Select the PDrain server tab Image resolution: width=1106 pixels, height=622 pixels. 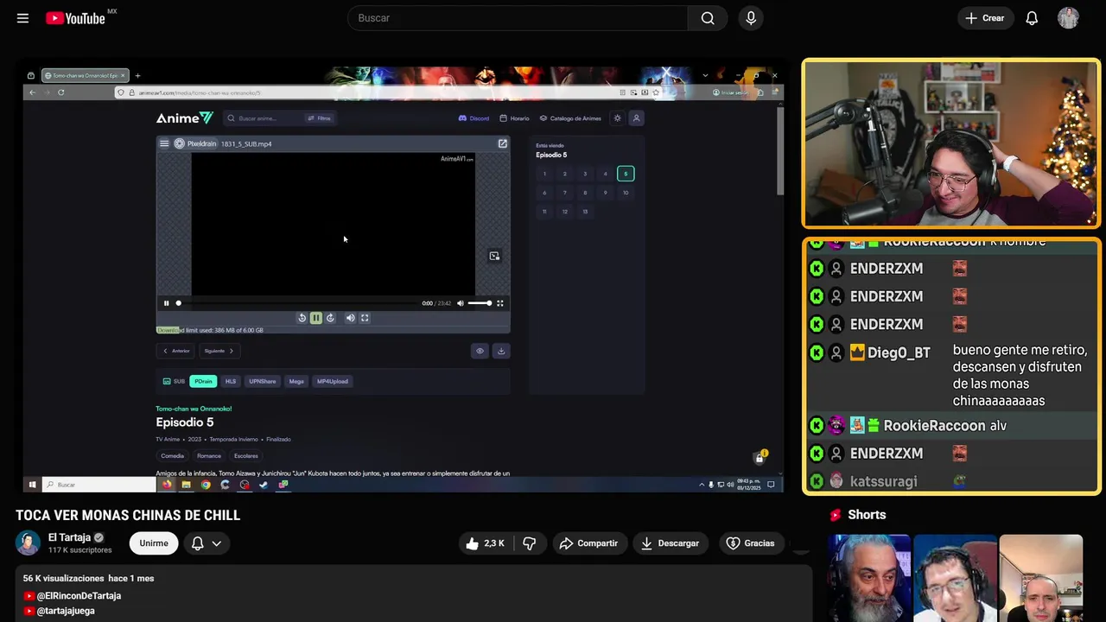point(203,381)
